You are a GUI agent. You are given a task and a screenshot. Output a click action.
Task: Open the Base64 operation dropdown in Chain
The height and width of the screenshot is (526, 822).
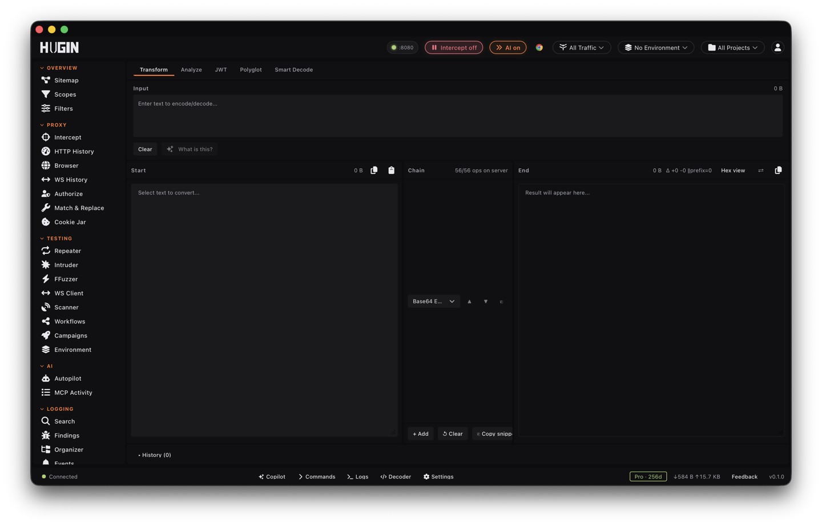(434, 301)
